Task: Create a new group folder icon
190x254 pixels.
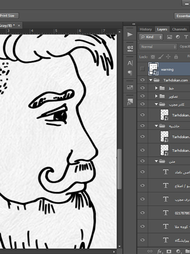Action: click(x=188, y=251)
